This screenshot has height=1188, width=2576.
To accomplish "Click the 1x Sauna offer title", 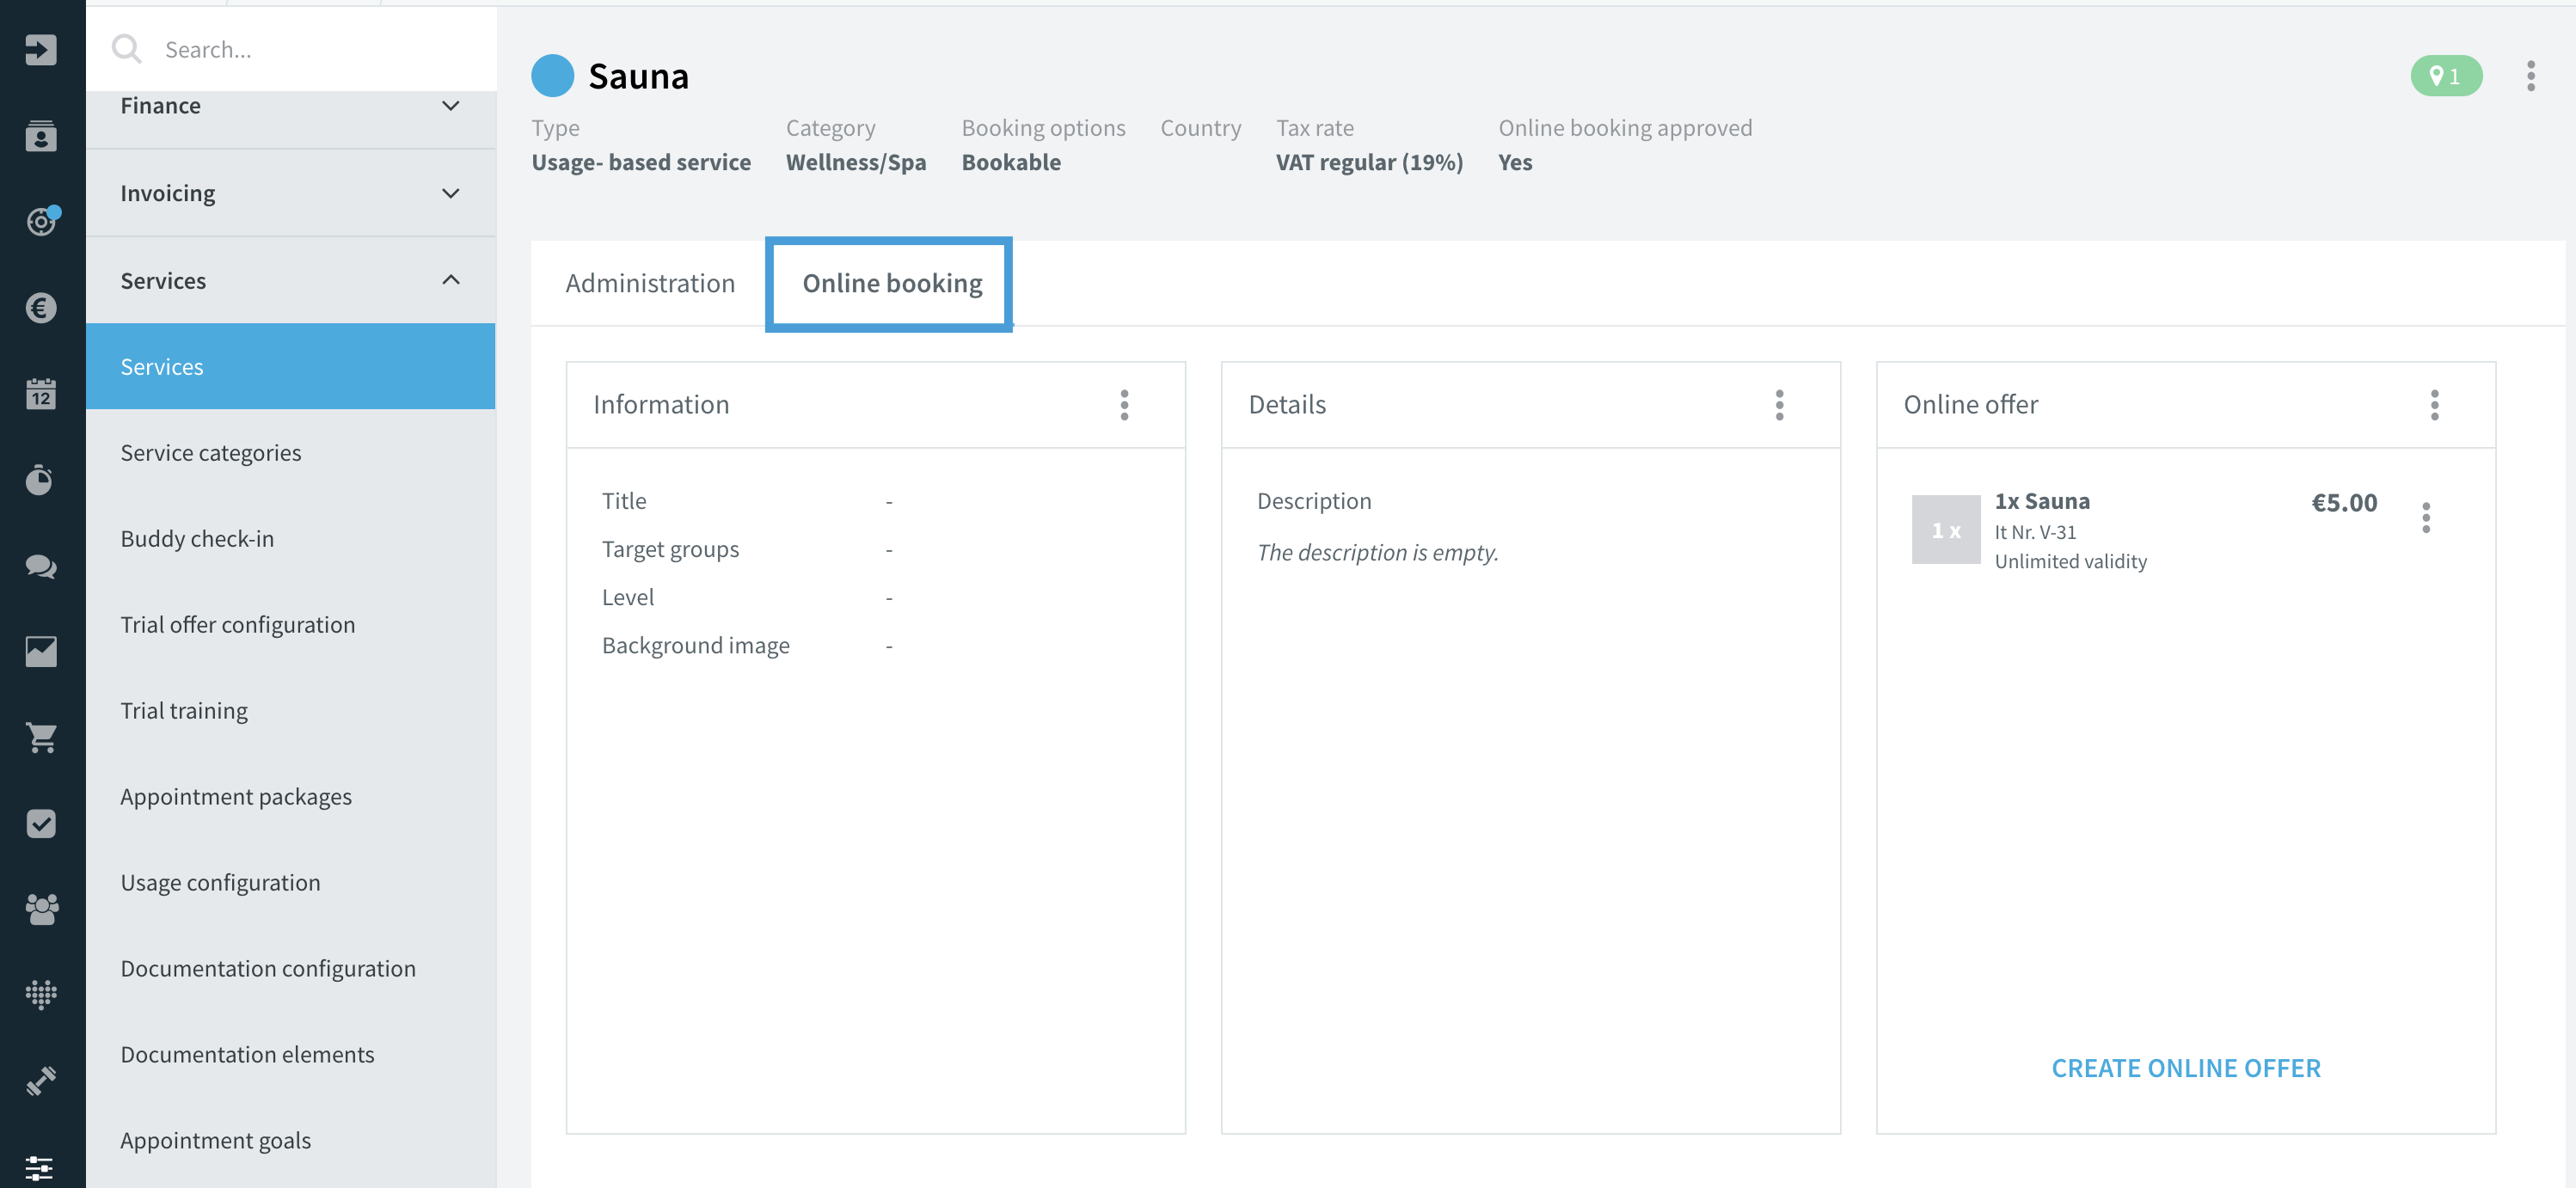I will click(2042, 501).
